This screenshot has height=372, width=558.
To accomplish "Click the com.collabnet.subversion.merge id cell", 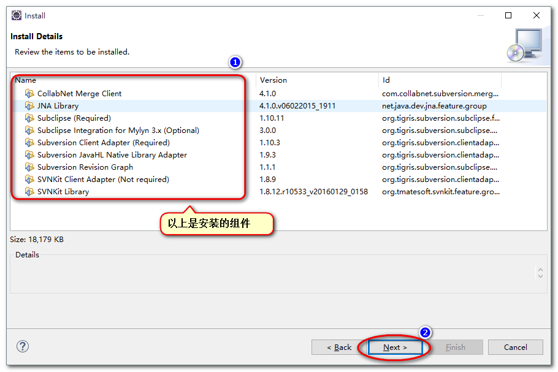I will click(440, 94).
